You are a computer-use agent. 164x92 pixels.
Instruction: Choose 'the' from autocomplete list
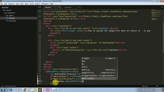coord(99,61)
